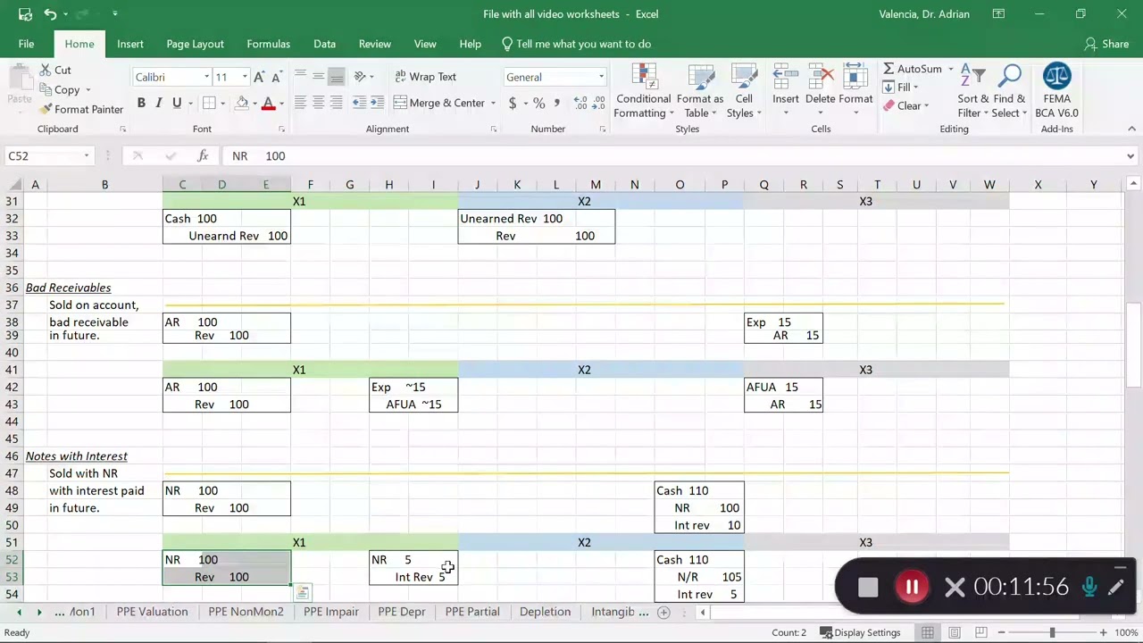Open Find & Select menu
This screenshot has height=643, width=1143.
(1010, 91)
